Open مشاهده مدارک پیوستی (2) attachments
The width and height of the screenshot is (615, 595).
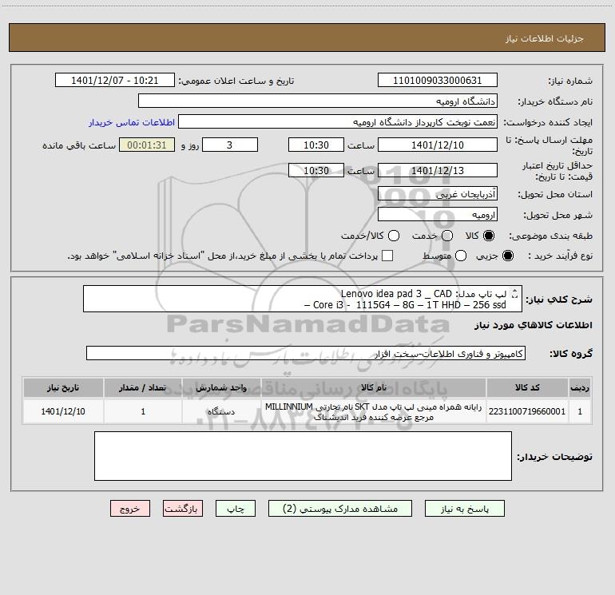[x=340, y=508]
